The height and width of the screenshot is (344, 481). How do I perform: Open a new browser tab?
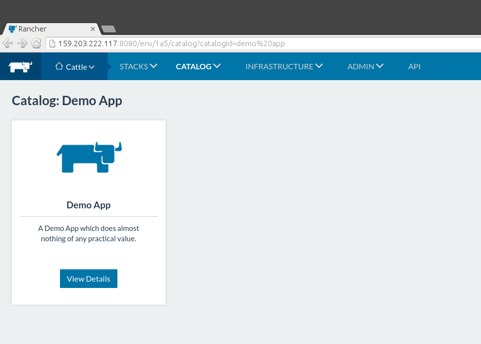click(x=108, y=29)
